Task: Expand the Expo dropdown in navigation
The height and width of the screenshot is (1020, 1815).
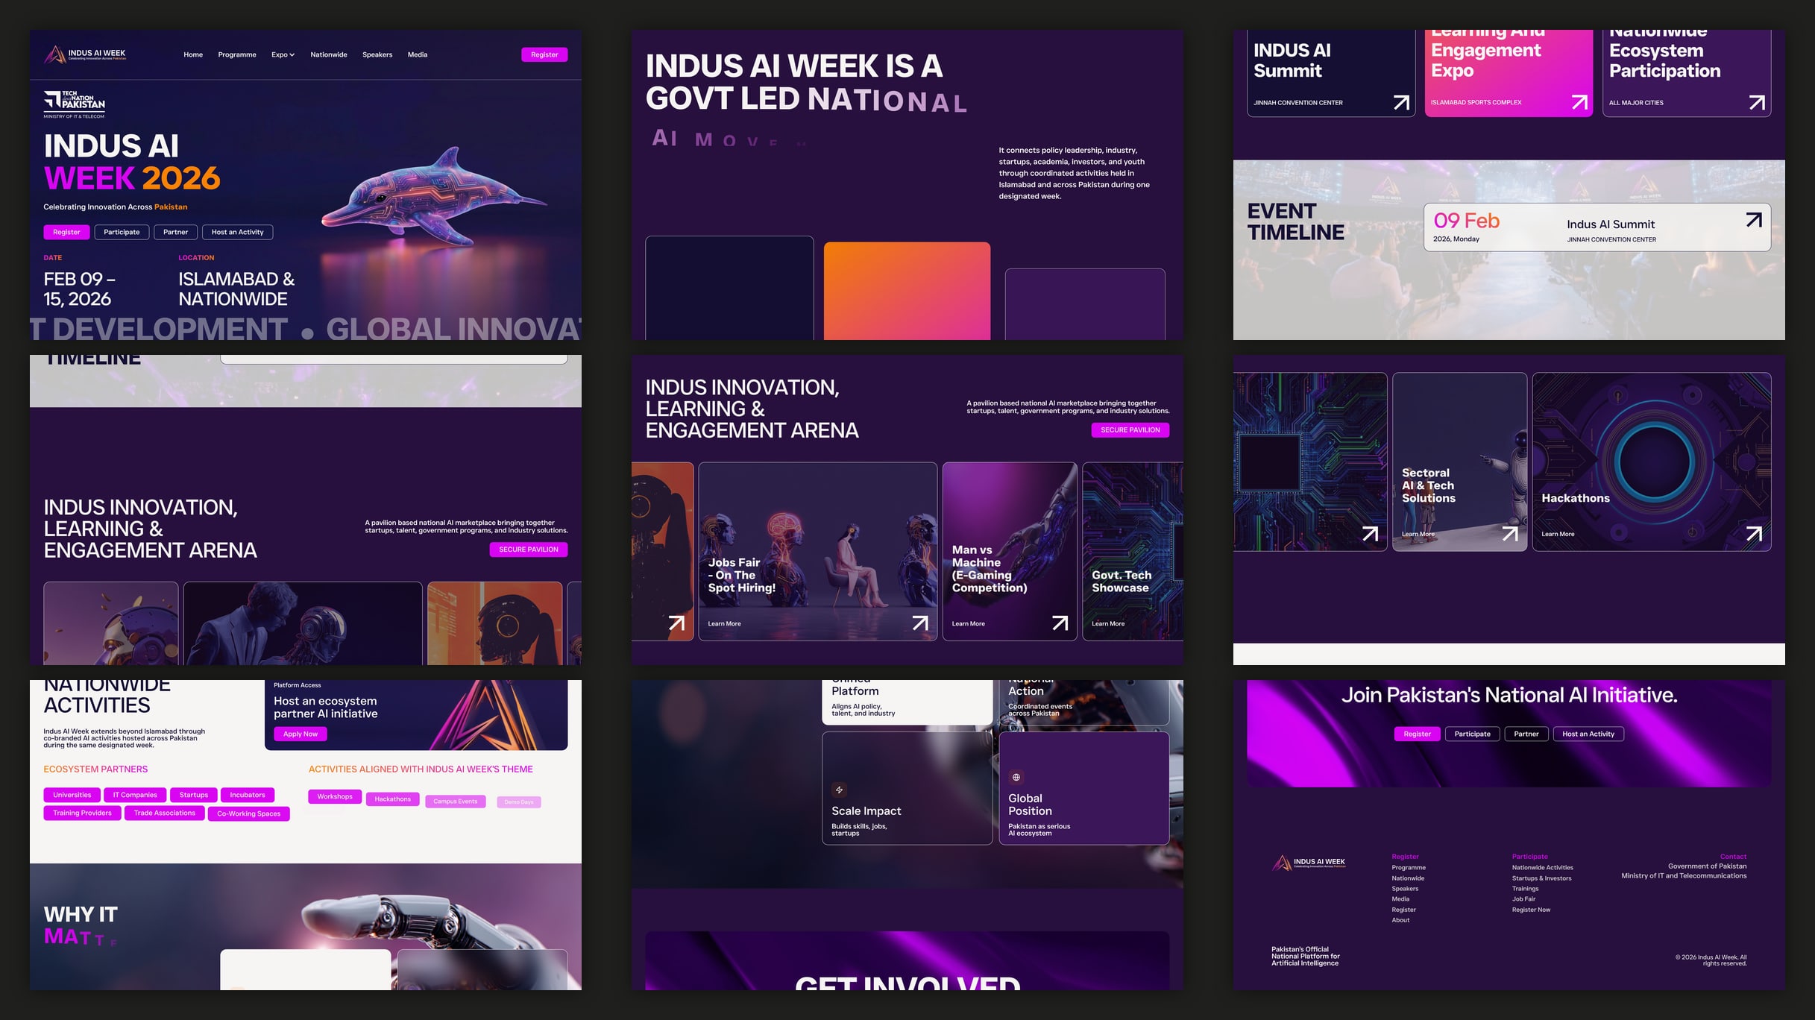Action: pyautogui.click(x=283, y=54)
